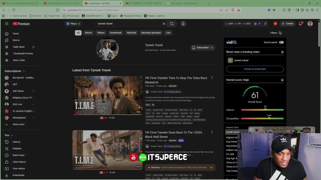321x180 pixels.
Task: Open the Brave Leo AI sparkle icon
Action: [307, 10]
